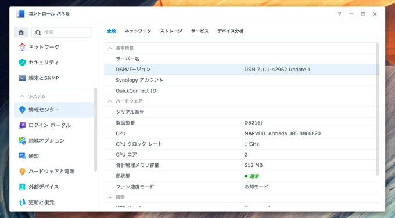Collapse the ハードウェア section
This screenshot has width=395, height=218.
pyautogui.click(x=110, y=101)
